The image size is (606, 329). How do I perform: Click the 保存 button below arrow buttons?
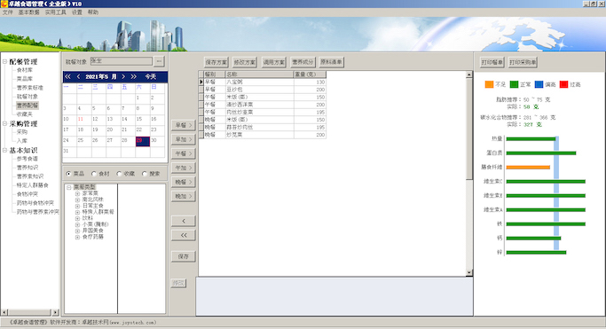pos(184,256)
